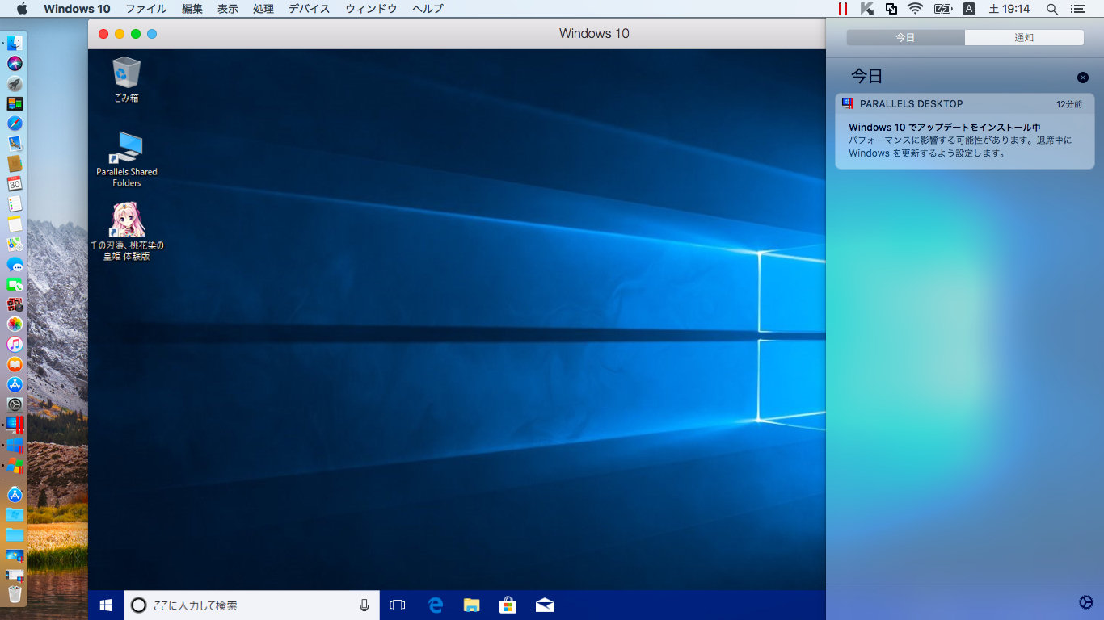
Task: Select the 千の刃濤、桃花染の皇姫 体験版 shortcut
Action: [x=127, y=232]
